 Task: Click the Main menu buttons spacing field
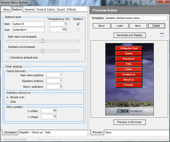click(x=54, y=75)
